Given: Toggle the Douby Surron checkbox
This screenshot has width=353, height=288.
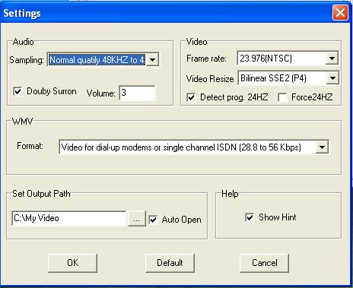Looking at the screenshot, I should click(x=17, y=91).
